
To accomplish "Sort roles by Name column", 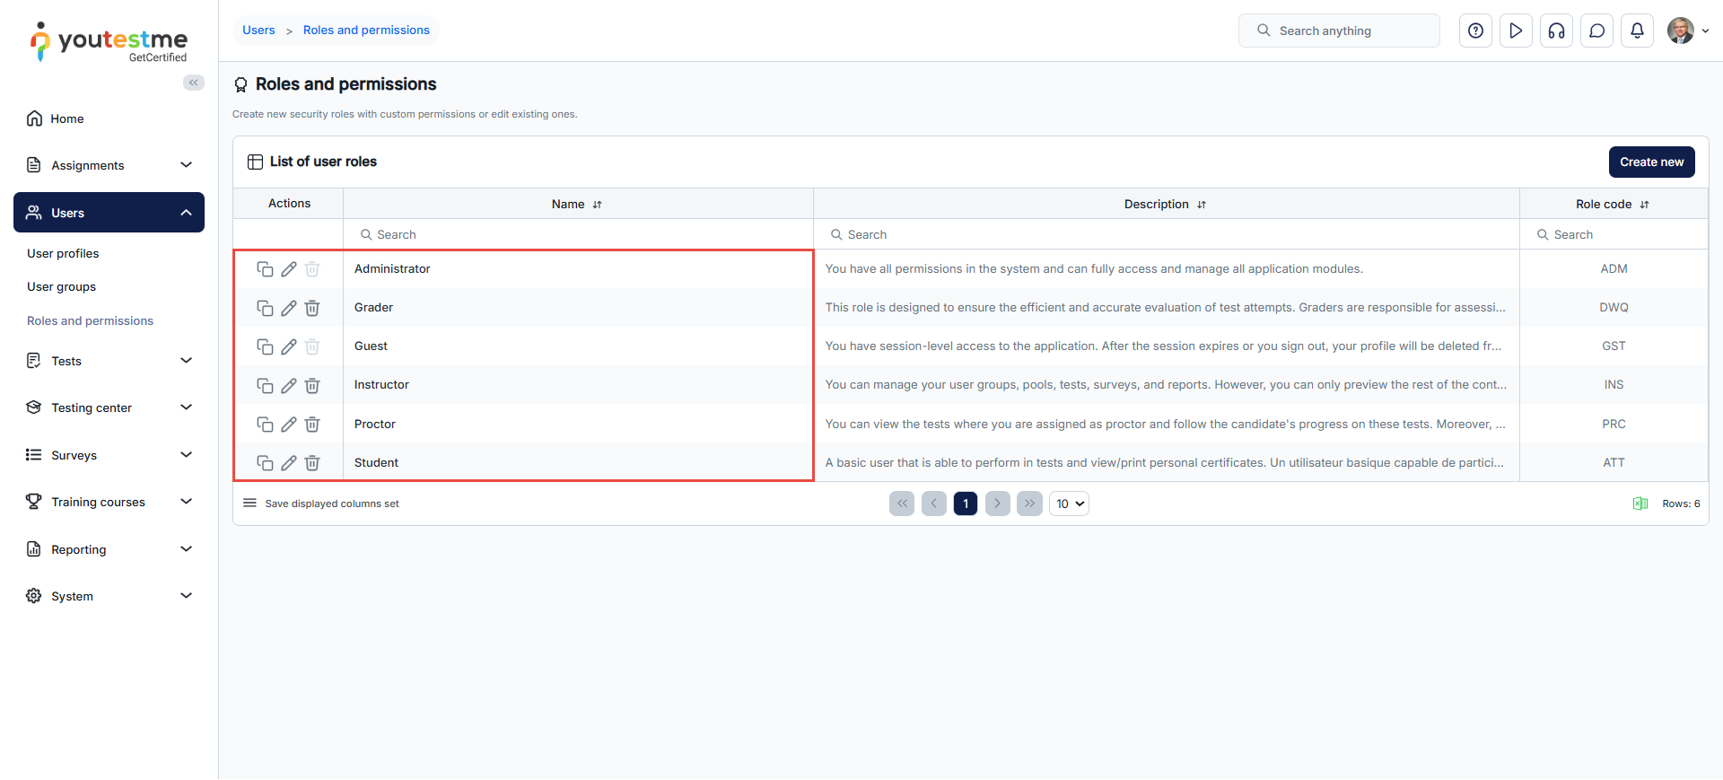I will pos(597,205).
